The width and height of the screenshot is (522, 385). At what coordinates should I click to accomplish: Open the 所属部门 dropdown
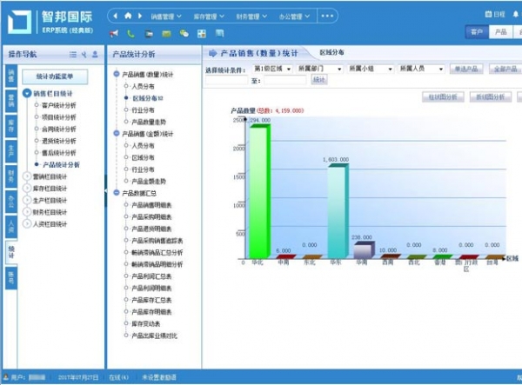coord(319,69)
